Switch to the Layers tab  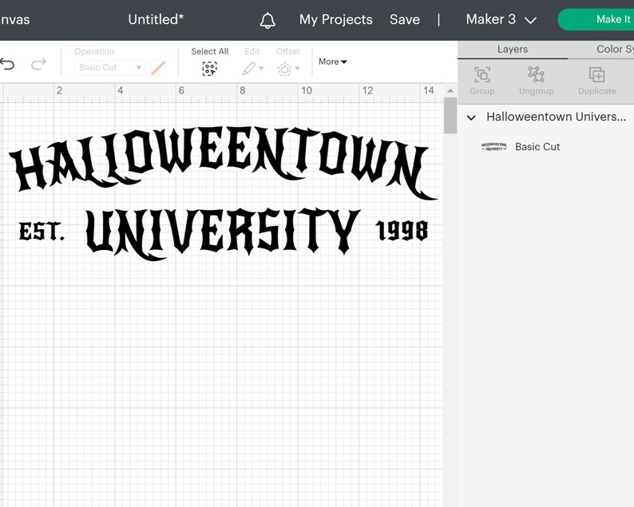[x=513, y=50]
